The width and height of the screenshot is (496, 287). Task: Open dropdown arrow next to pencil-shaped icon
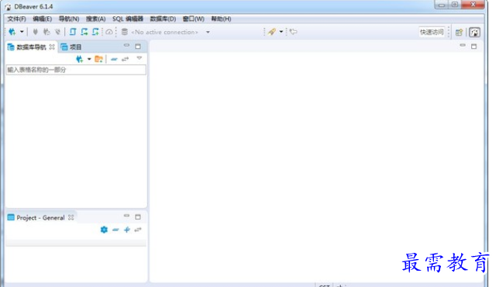click(x=281, y=32)
